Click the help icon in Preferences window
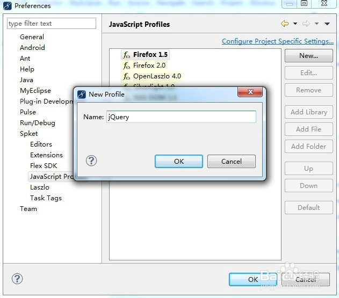This screenshot has height=298, width=339. (17, 279)
